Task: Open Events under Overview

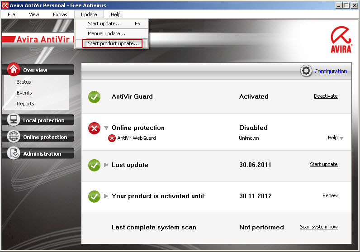Action: (24, 93)
